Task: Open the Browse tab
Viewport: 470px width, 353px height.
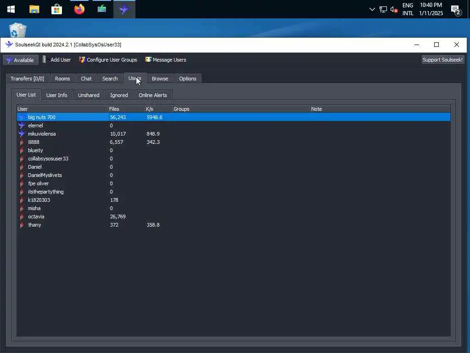Action: 160,79
